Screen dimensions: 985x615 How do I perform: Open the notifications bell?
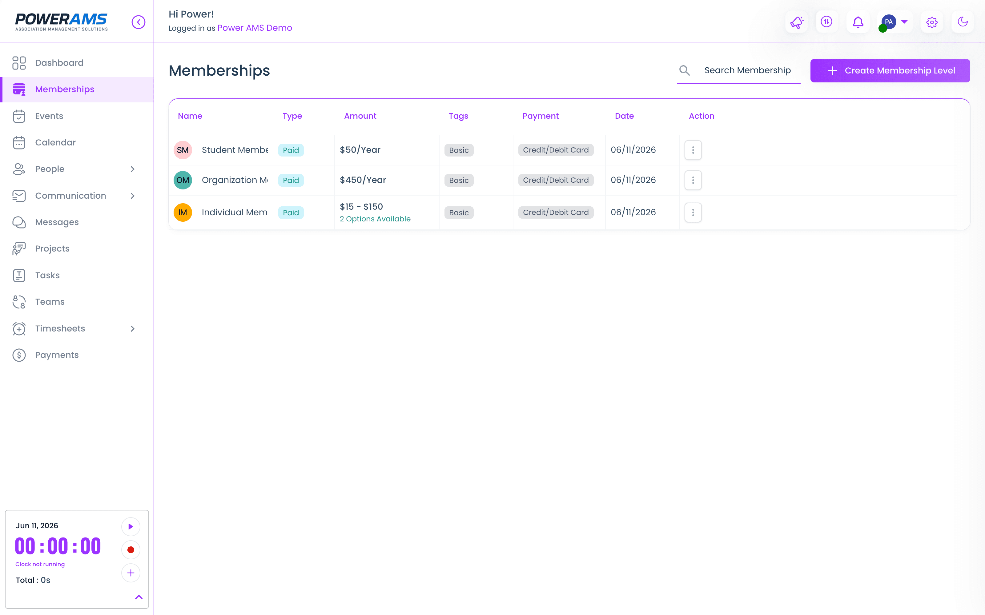(858, 22)
